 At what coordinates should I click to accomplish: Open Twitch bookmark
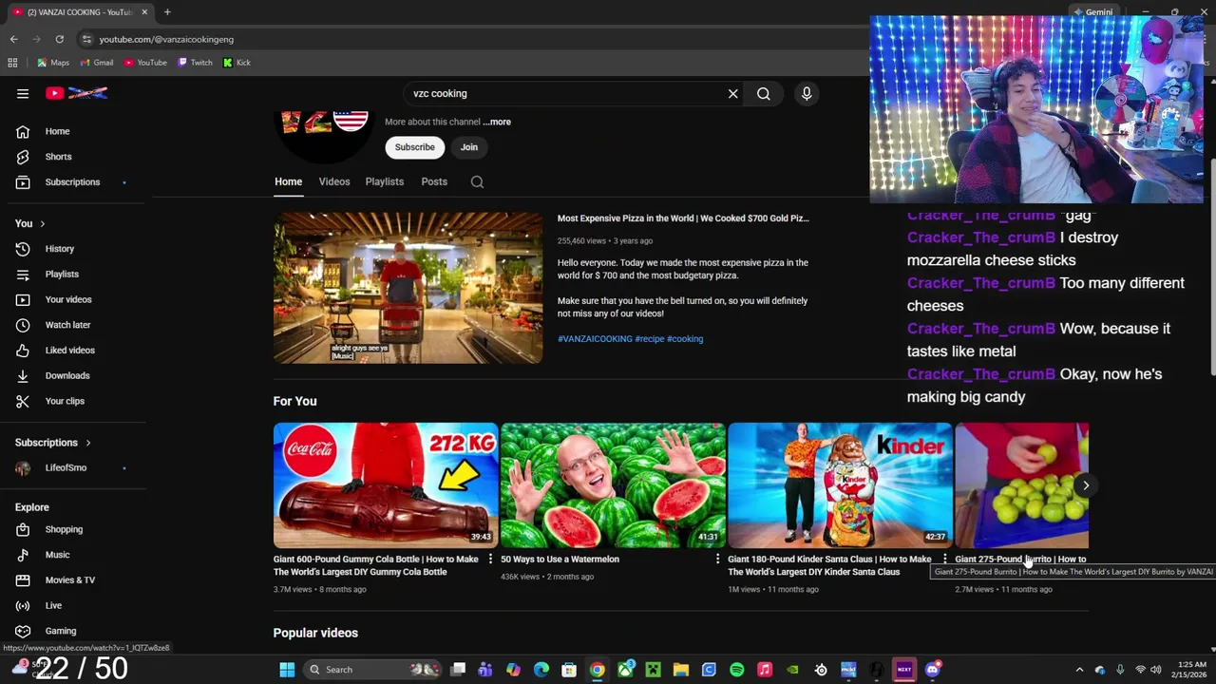point(195,63)
